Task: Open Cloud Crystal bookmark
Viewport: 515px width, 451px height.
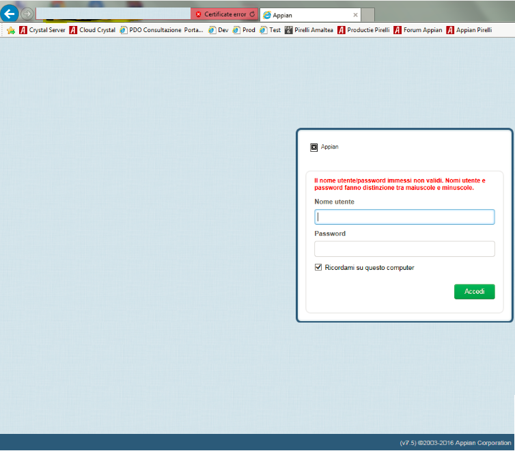Action: coord(93,30)
